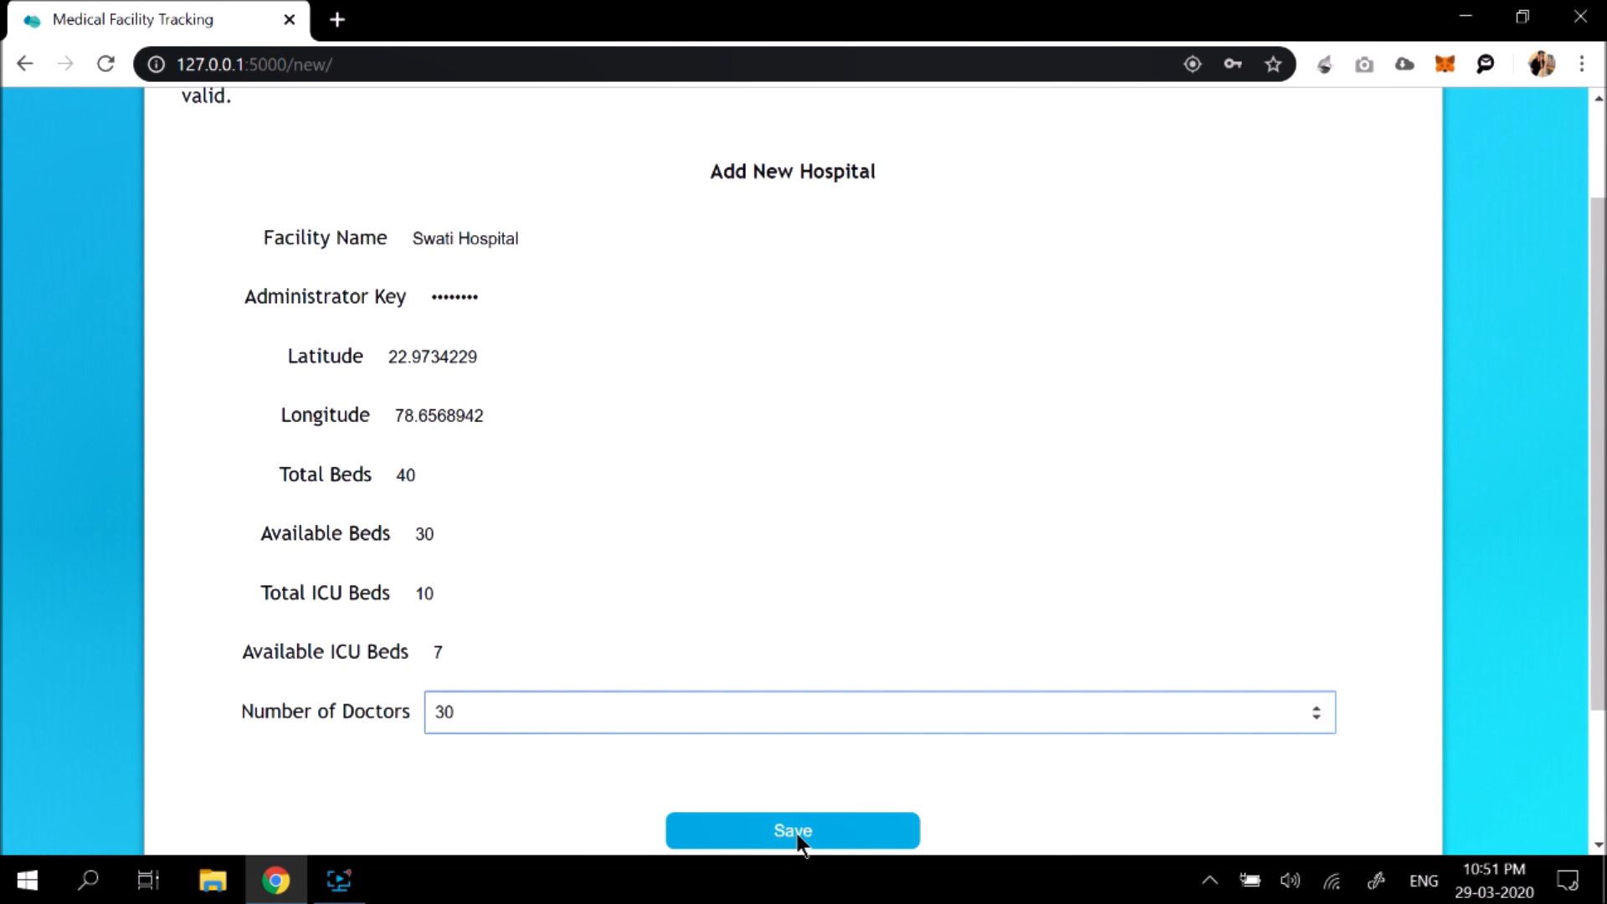Viewport: 1607px width, 904px height.
Task: Open the Windows Start menu
Action: click(x=26, y=880)
